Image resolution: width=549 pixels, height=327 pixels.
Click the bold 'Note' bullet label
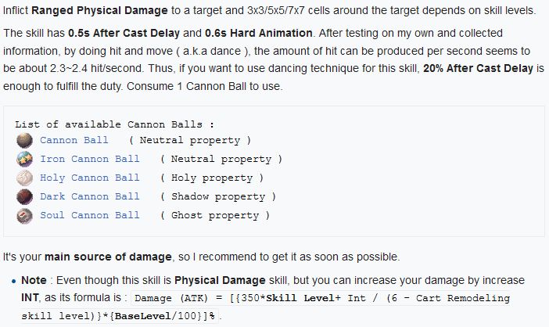pyautogui.click(x=35, y=280)
